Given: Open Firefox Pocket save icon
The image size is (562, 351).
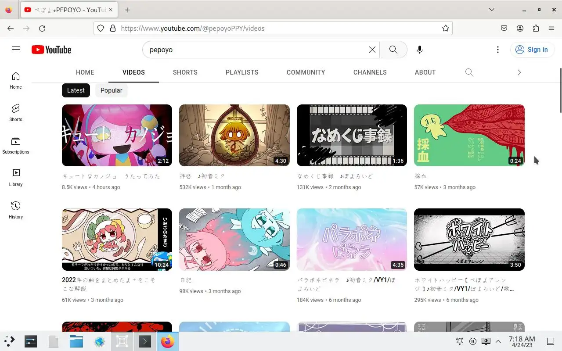Looking at the screenshot, I should (x=504, y=28).
